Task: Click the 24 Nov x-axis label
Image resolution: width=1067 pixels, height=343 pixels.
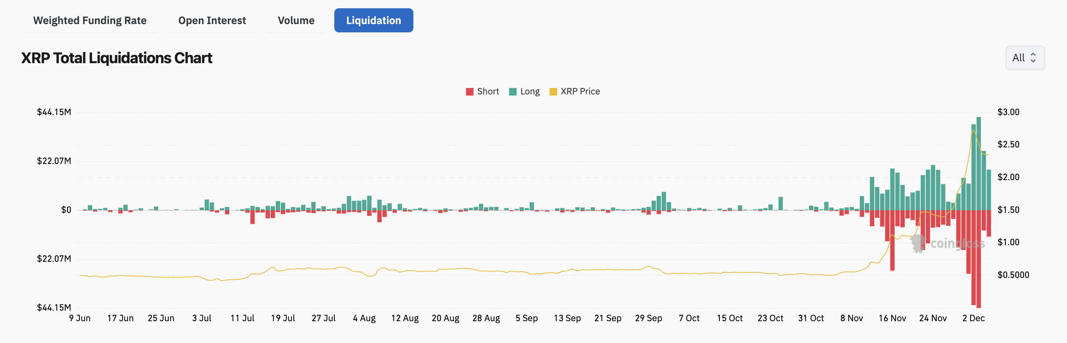Action: [x=932, y=318]
